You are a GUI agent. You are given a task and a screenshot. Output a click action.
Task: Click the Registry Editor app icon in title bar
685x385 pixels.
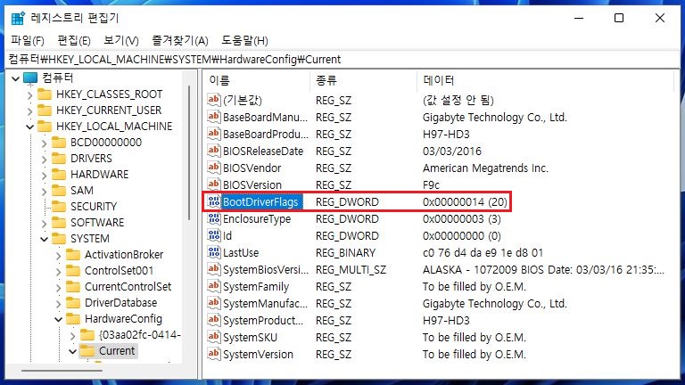18,19
